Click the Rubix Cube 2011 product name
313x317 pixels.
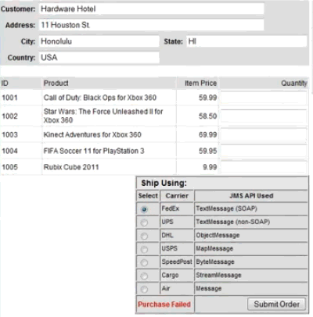click(x=71, y=167)
